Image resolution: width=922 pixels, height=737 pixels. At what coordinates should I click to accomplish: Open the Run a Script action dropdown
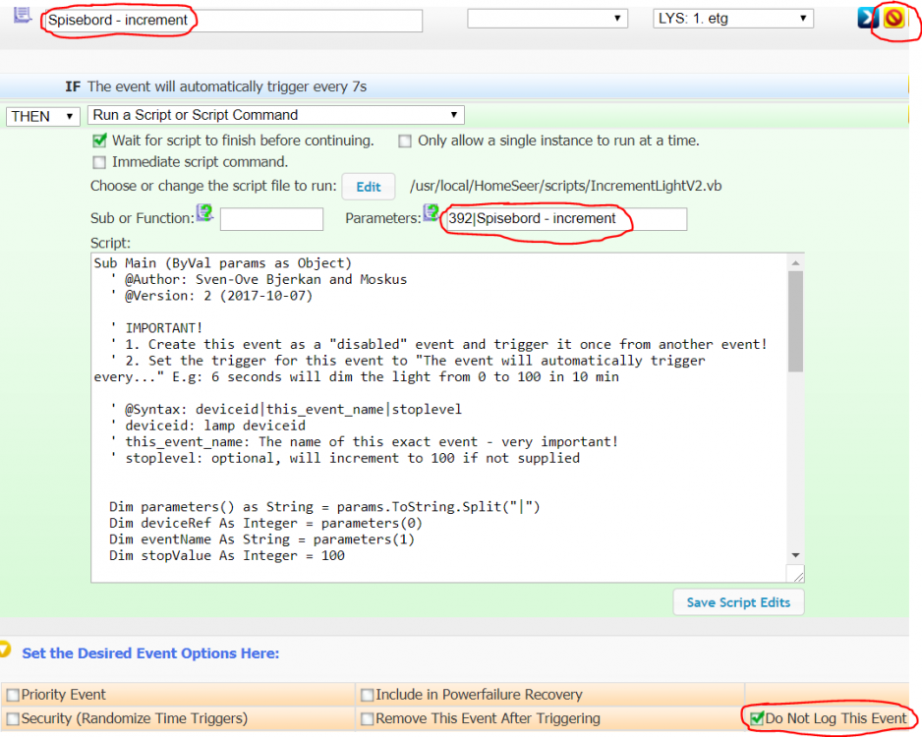tap(276, 116)
